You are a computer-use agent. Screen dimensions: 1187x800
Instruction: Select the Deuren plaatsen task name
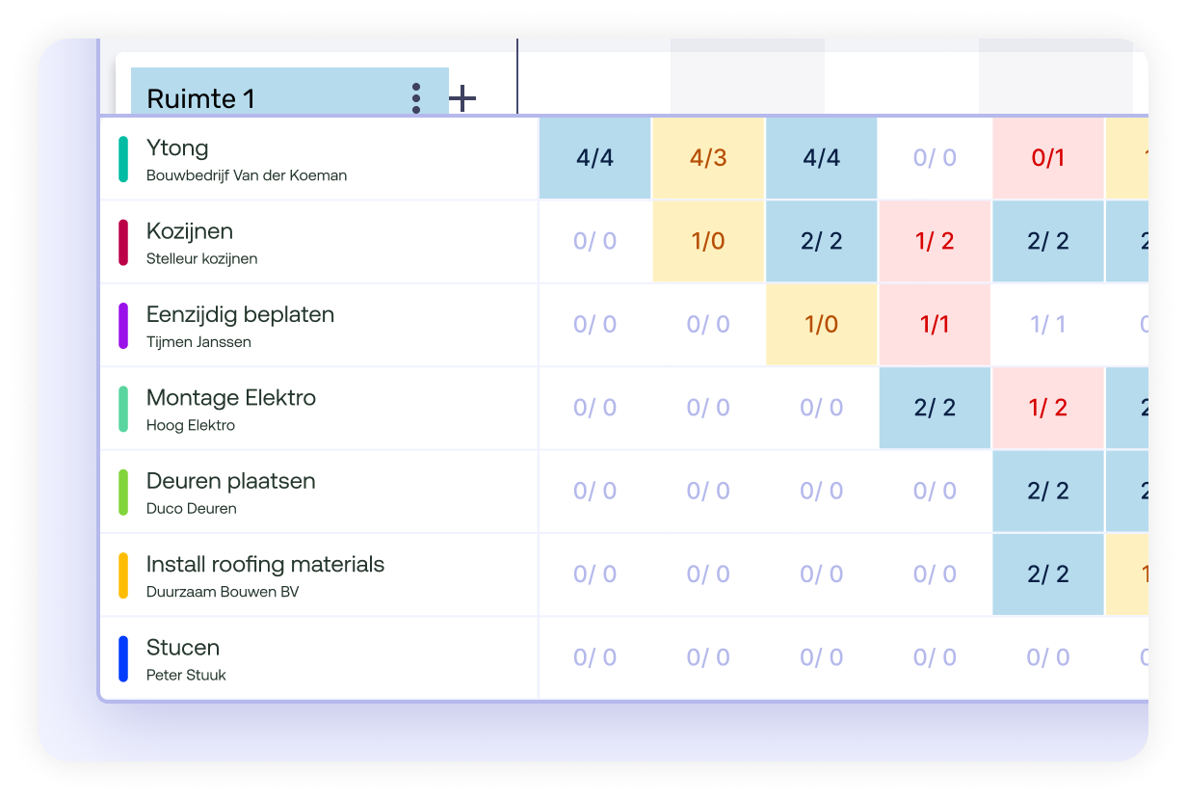(231, 481)
